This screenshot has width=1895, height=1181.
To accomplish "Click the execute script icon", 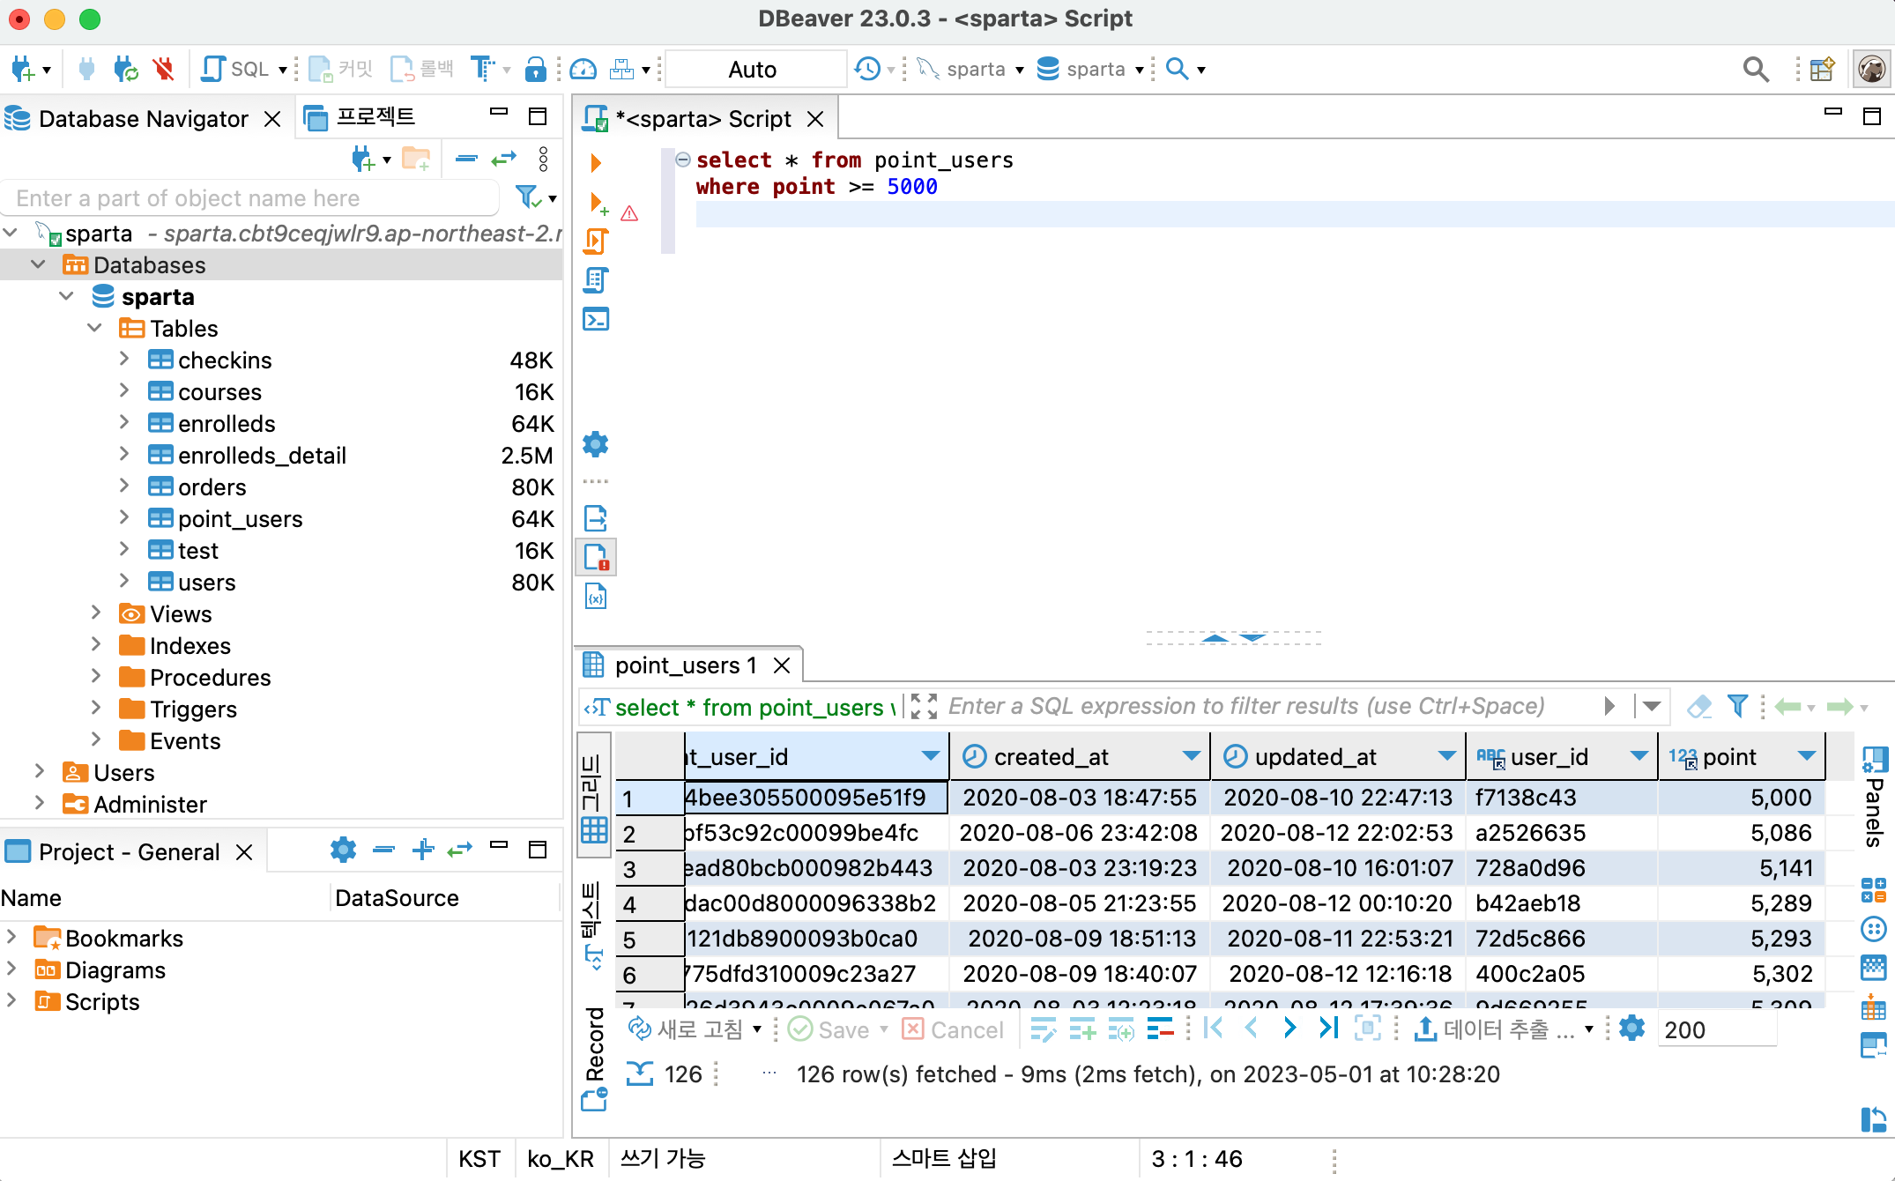I will [596, 241].
